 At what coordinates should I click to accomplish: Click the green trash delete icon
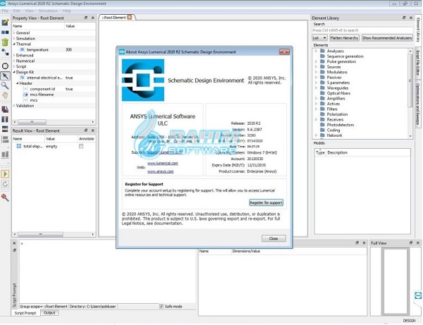pyautogui.click(x=5, y=42)
